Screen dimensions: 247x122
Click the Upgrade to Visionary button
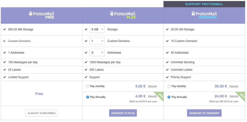pyautogui.click(x=204, y=113)
